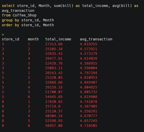
Task: Click the select keyword in the query
Action: point(8,6)
